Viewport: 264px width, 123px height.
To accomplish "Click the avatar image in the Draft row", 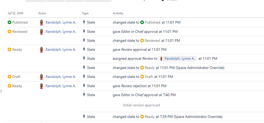I will point(41,77).
